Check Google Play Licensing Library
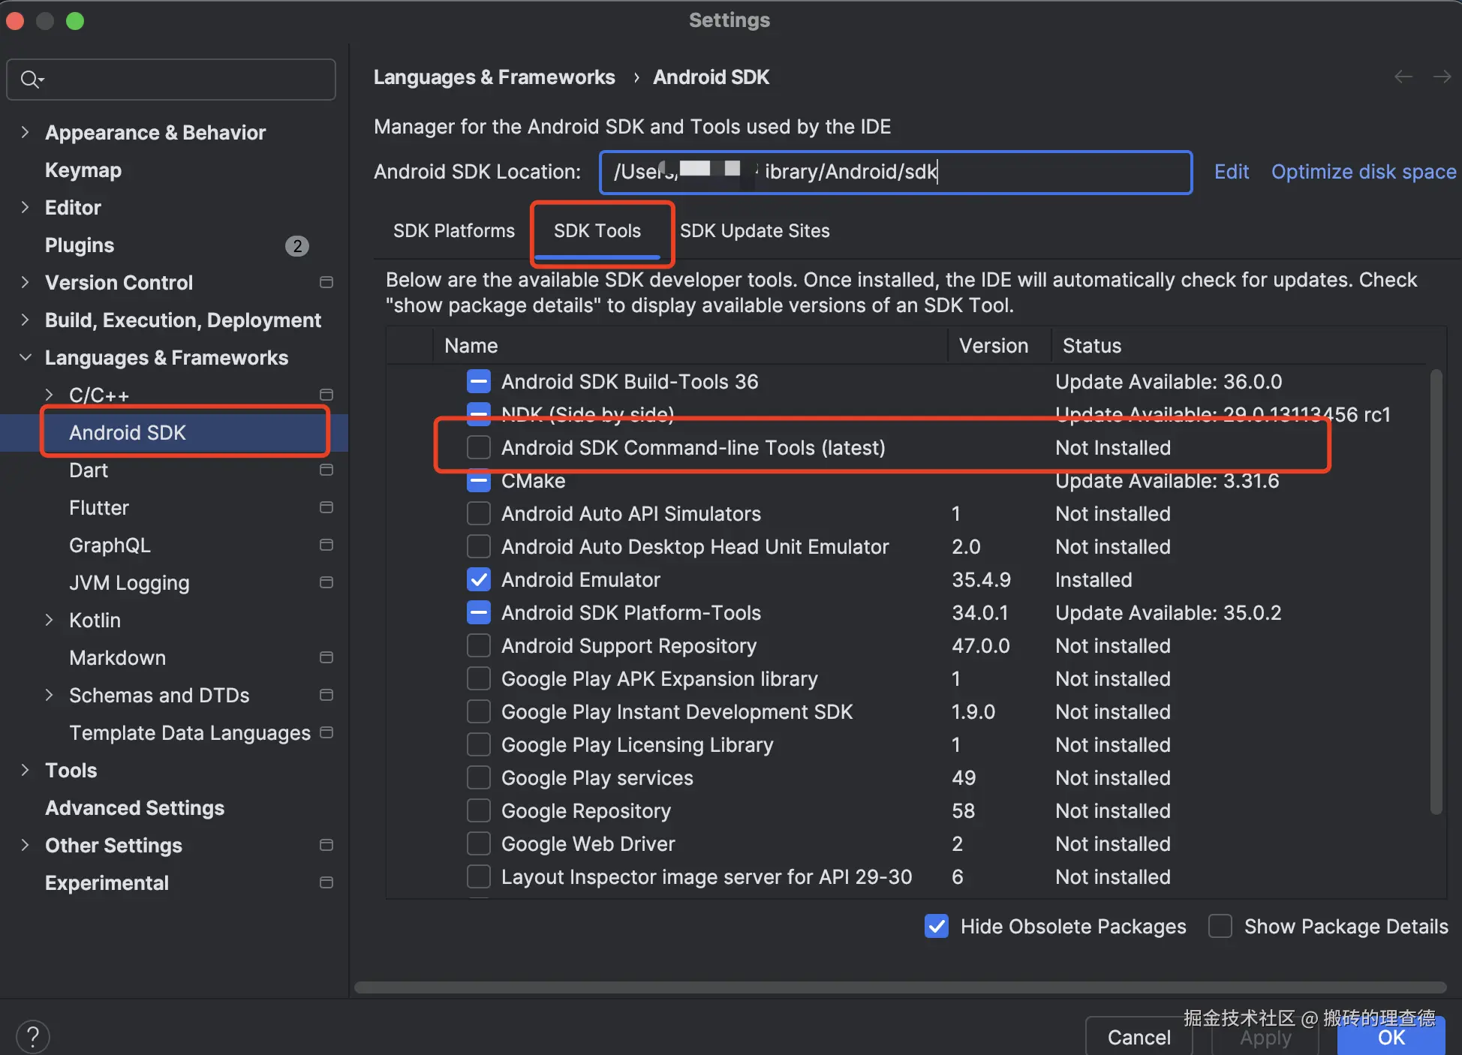Viewport: 1462px width, 1055px height. [479, 744]
